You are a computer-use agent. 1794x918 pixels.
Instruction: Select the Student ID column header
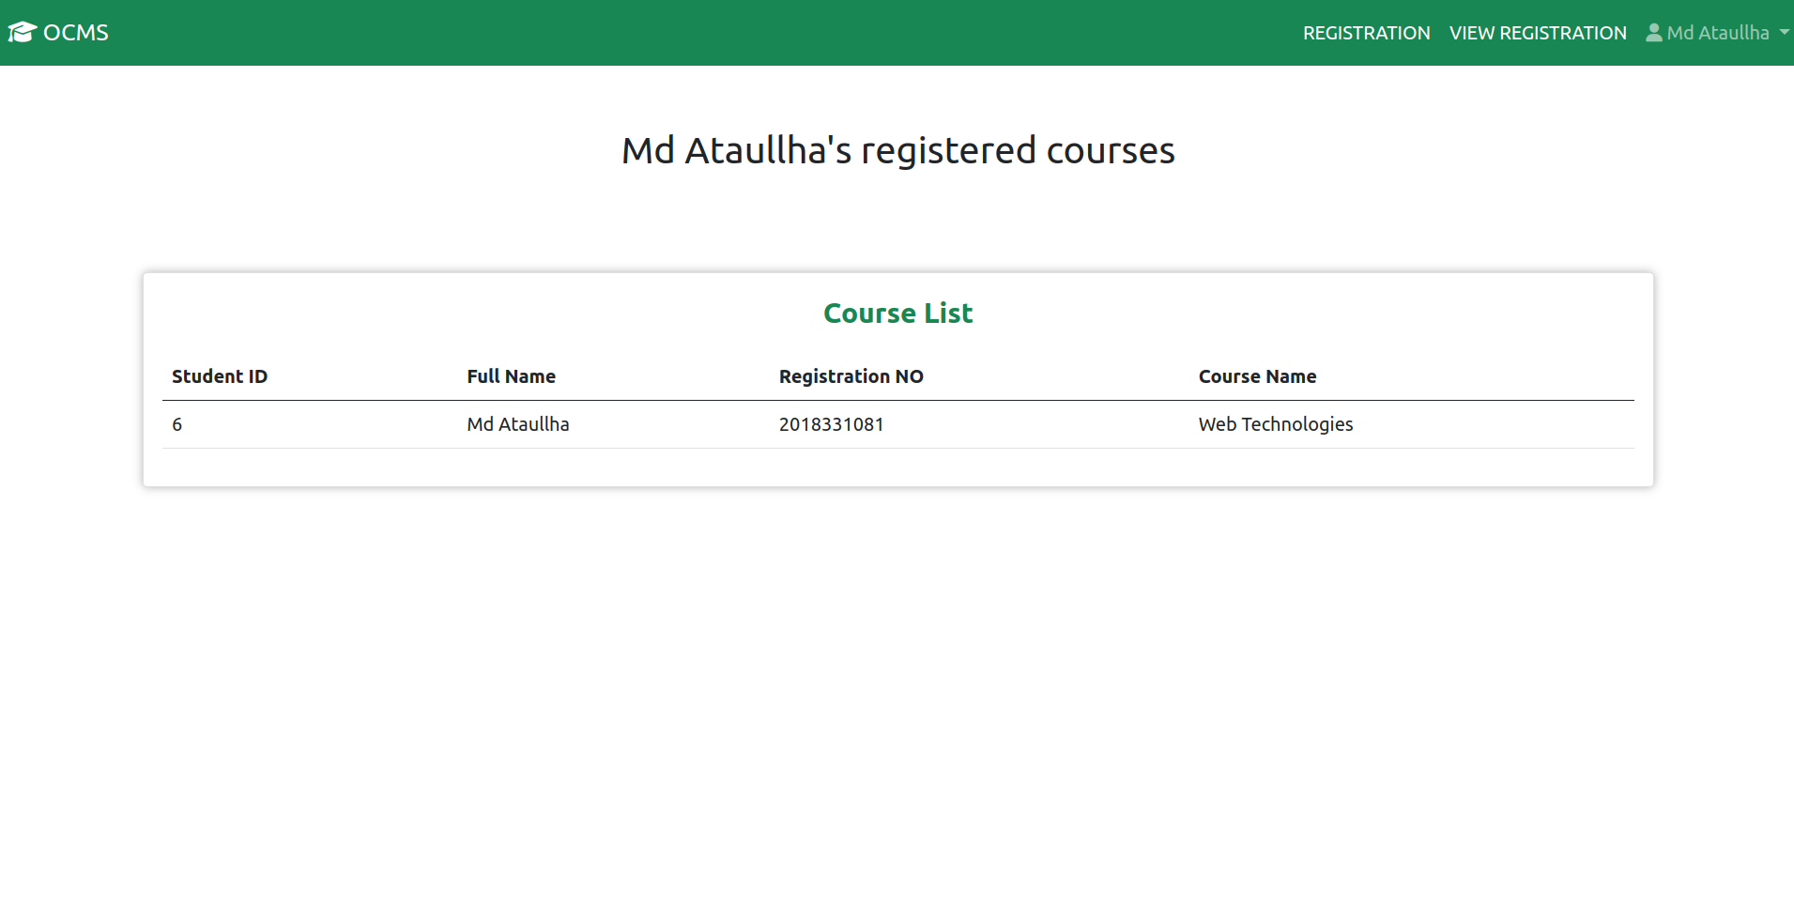pyautogui.click(x=219, y=375)
